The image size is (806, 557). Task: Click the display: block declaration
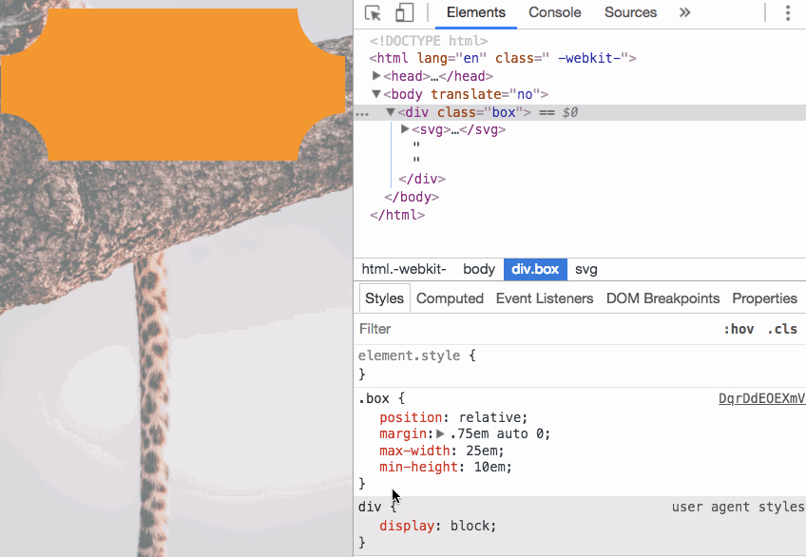pyautogui.click(x=437, y=526)
